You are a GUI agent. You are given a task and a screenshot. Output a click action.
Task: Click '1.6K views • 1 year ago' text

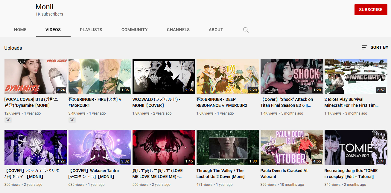pyautogui.click(x=215, y=113)
